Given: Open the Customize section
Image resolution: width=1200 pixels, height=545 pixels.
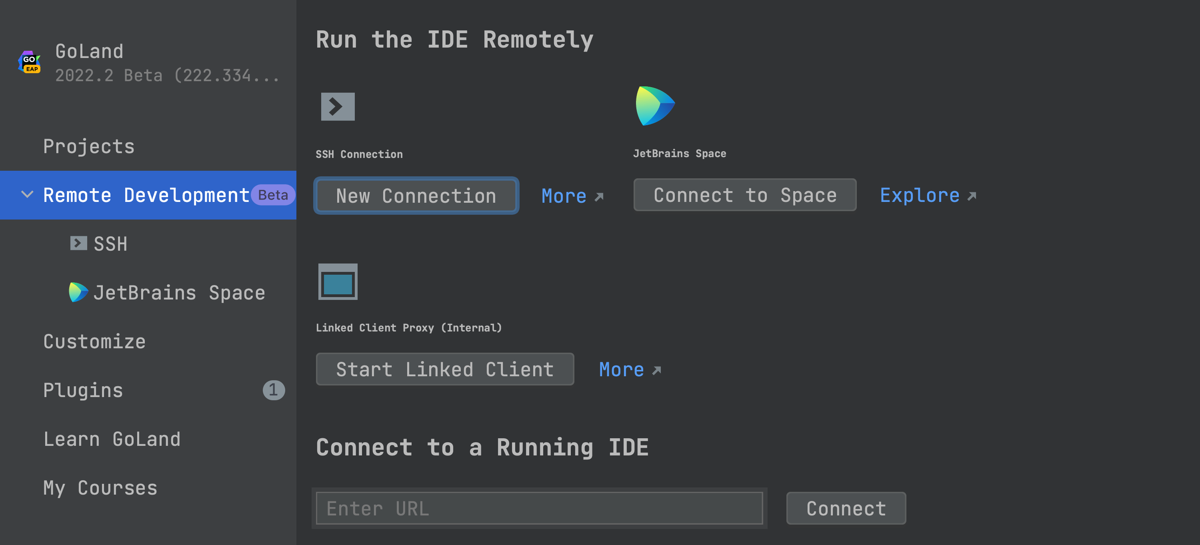Looking at the screenshot, I should point(94,341).
